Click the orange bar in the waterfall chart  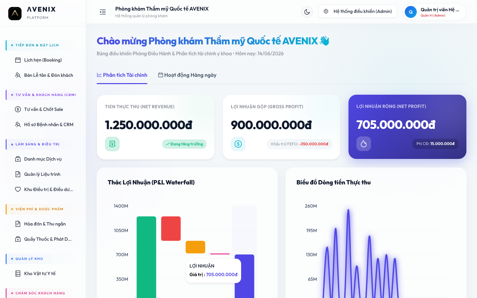point(195,247)
